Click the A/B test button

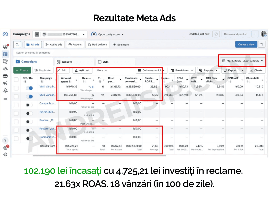[82, 70]
